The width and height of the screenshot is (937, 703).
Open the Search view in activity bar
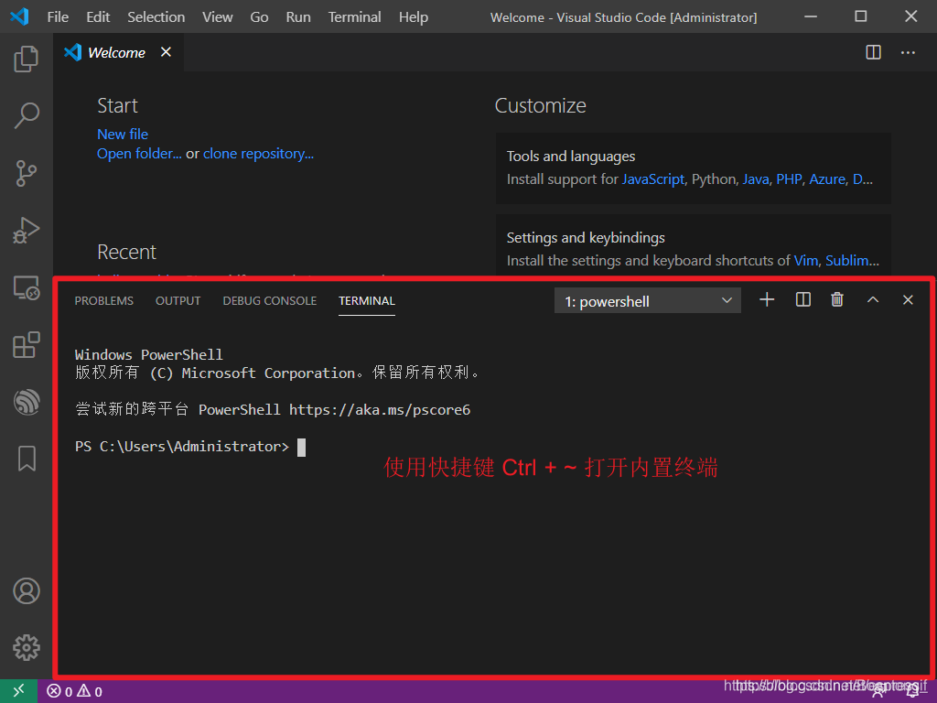pos(27,115)
